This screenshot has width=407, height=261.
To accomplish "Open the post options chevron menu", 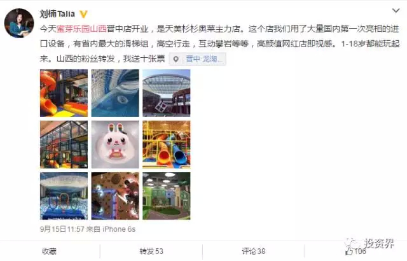I will pyautogui.click(x=396, y=11).
